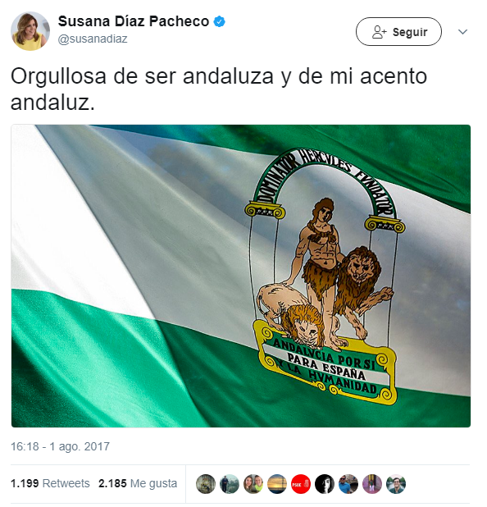Click the last liker avatar in row
The image size is (487, 507).
tap(396, 484)
